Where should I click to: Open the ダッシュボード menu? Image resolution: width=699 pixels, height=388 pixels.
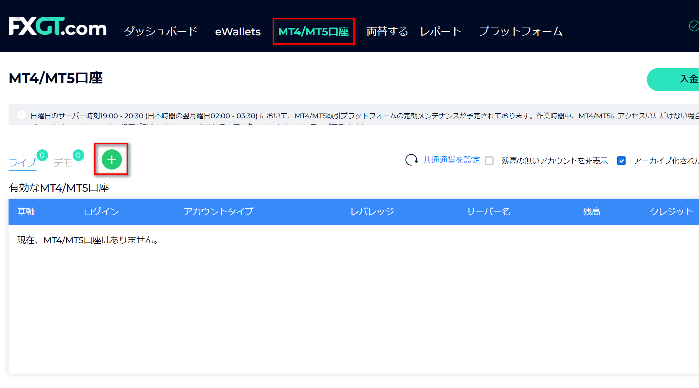tap(161, 31)
